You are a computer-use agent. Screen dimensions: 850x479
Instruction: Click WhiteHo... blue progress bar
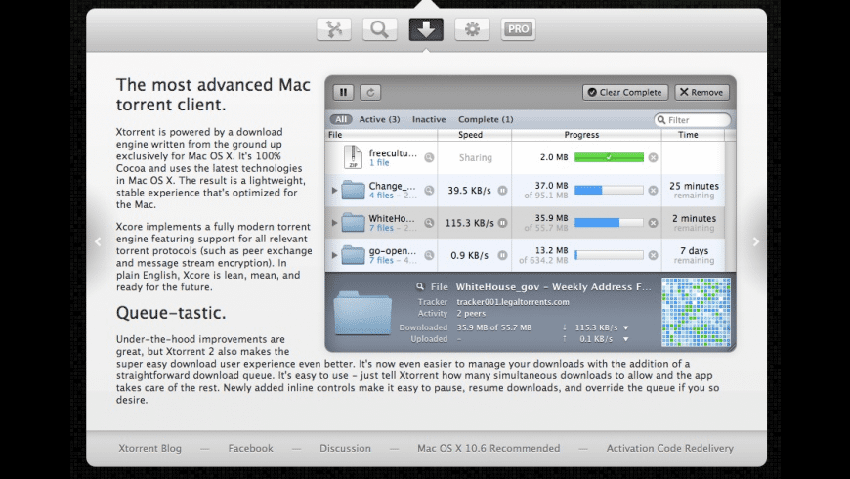(609, 223)
